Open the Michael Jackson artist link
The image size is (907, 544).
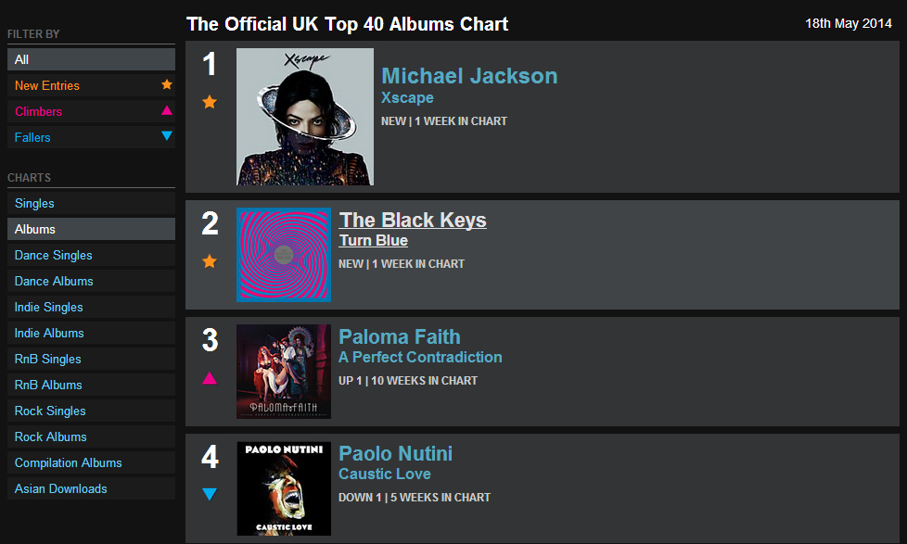(x=469, y=76)
